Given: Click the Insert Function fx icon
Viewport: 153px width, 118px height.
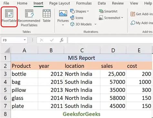Looking at the screenshot, I should (x=62, y=40).
